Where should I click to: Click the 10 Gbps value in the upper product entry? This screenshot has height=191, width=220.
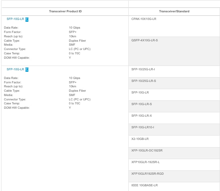75,28
